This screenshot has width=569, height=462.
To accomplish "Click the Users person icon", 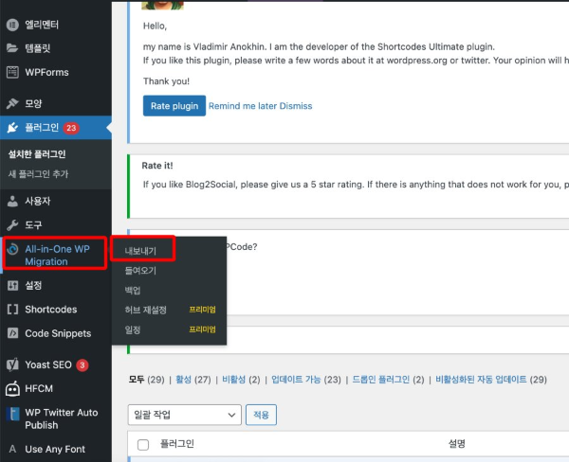I will click(12, 201).
